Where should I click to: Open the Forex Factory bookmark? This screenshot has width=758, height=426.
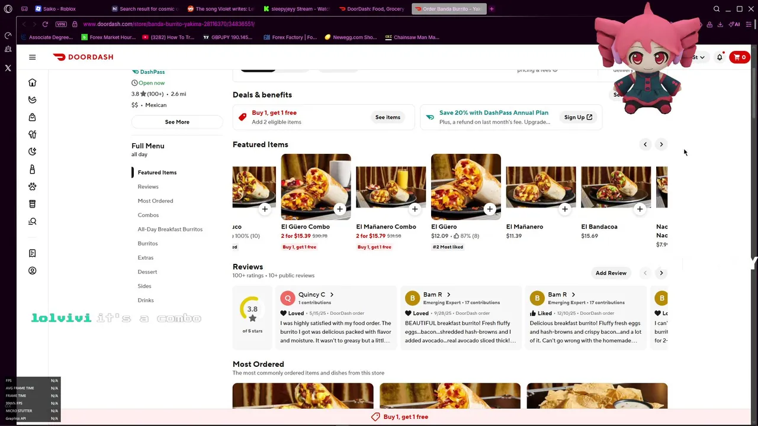[290, 37]
